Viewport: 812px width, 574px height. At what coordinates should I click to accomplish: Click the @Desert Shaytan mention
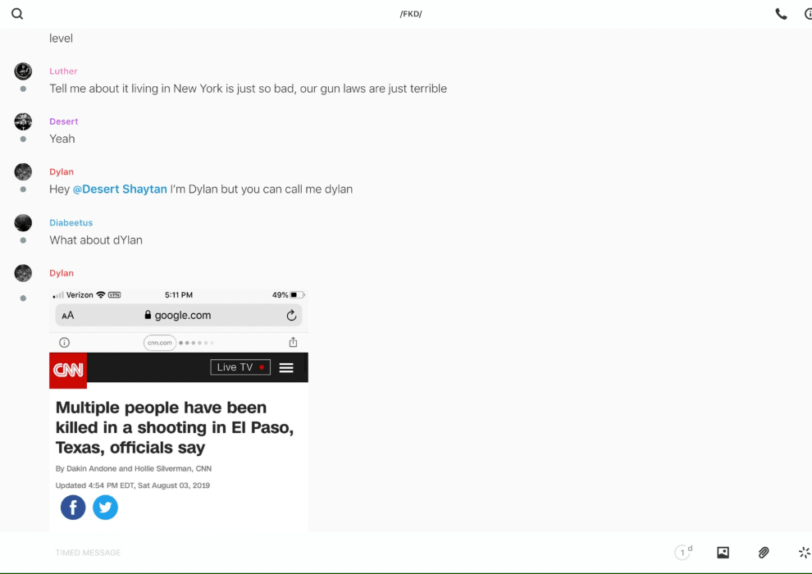pos(120,189)
